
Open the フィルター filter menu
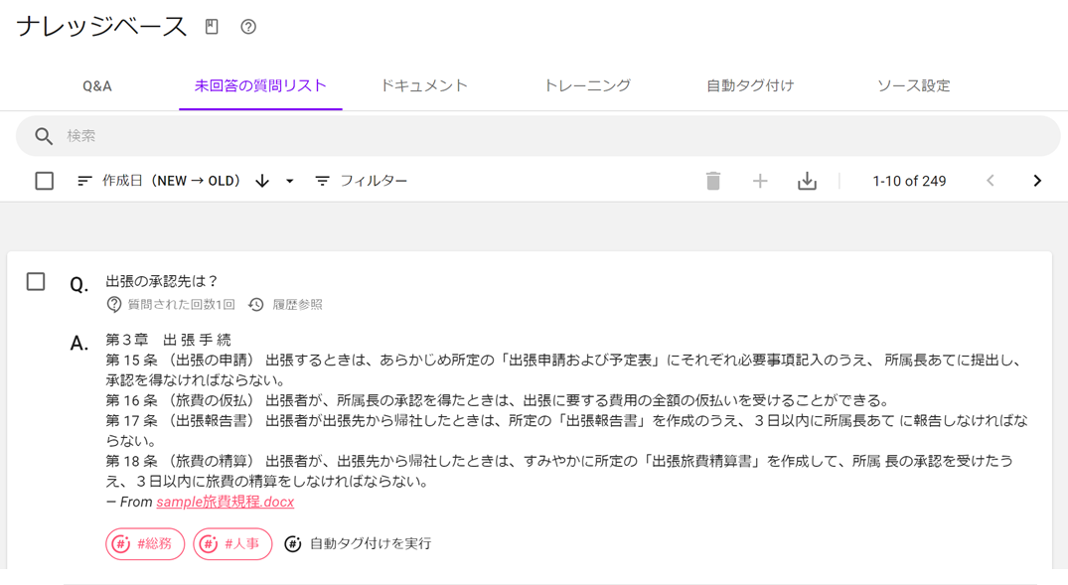361,181
